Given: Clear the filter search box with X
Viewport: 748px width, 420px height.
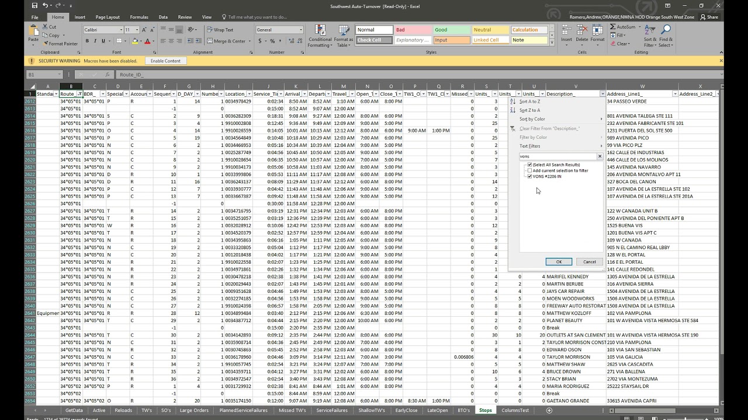Looking at the screenshot, I should (600, 156).
